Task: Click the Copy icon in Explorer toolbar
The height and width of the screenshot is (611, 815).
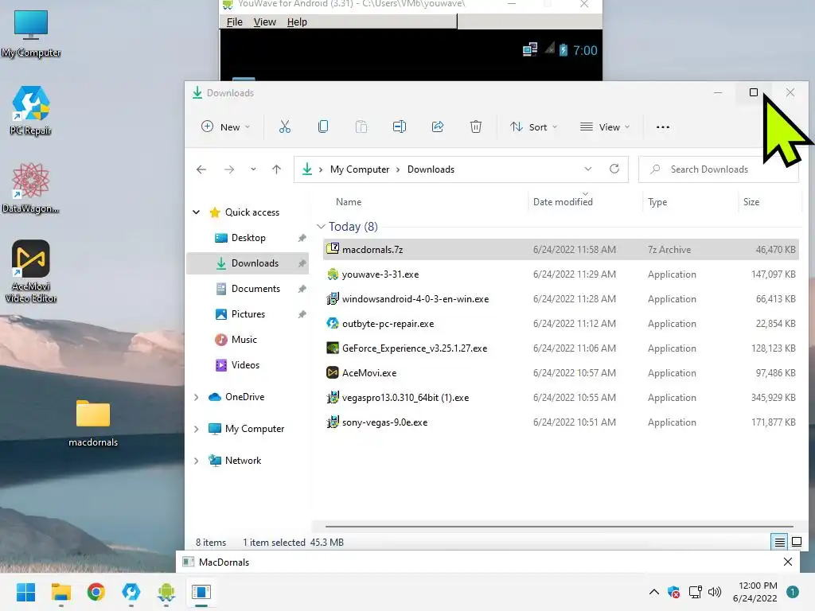Action: coord(323,126)
